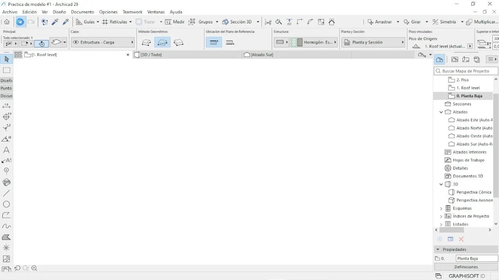Viewport: 499px width, 280px height.
Task: Switch to the 3D / Todo tab
Action: 187,55
